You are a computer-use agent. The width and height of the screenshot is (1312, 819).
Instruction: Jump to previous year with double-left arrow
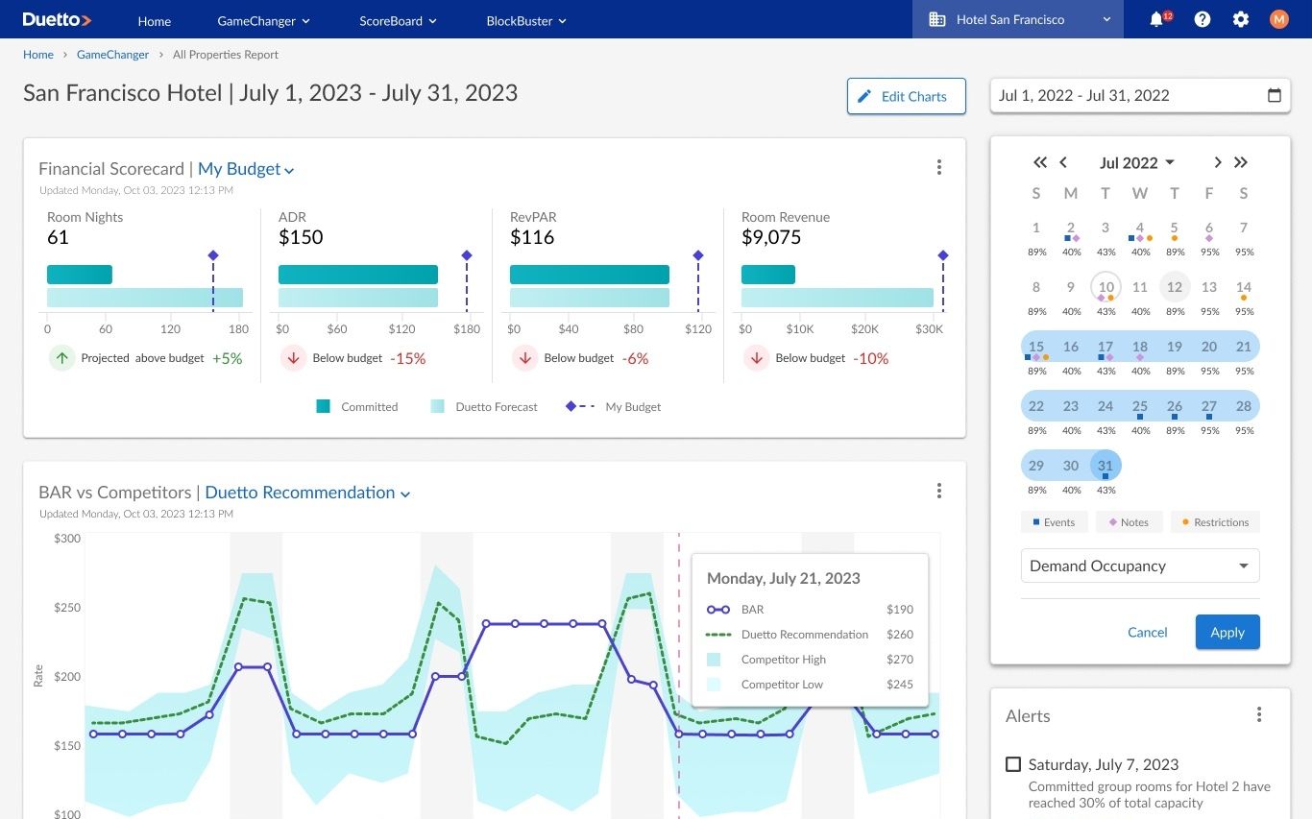coord(1040,162)
